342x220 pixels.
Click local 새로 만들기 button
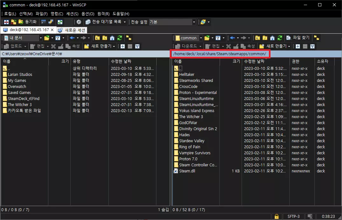coord(98,46)
